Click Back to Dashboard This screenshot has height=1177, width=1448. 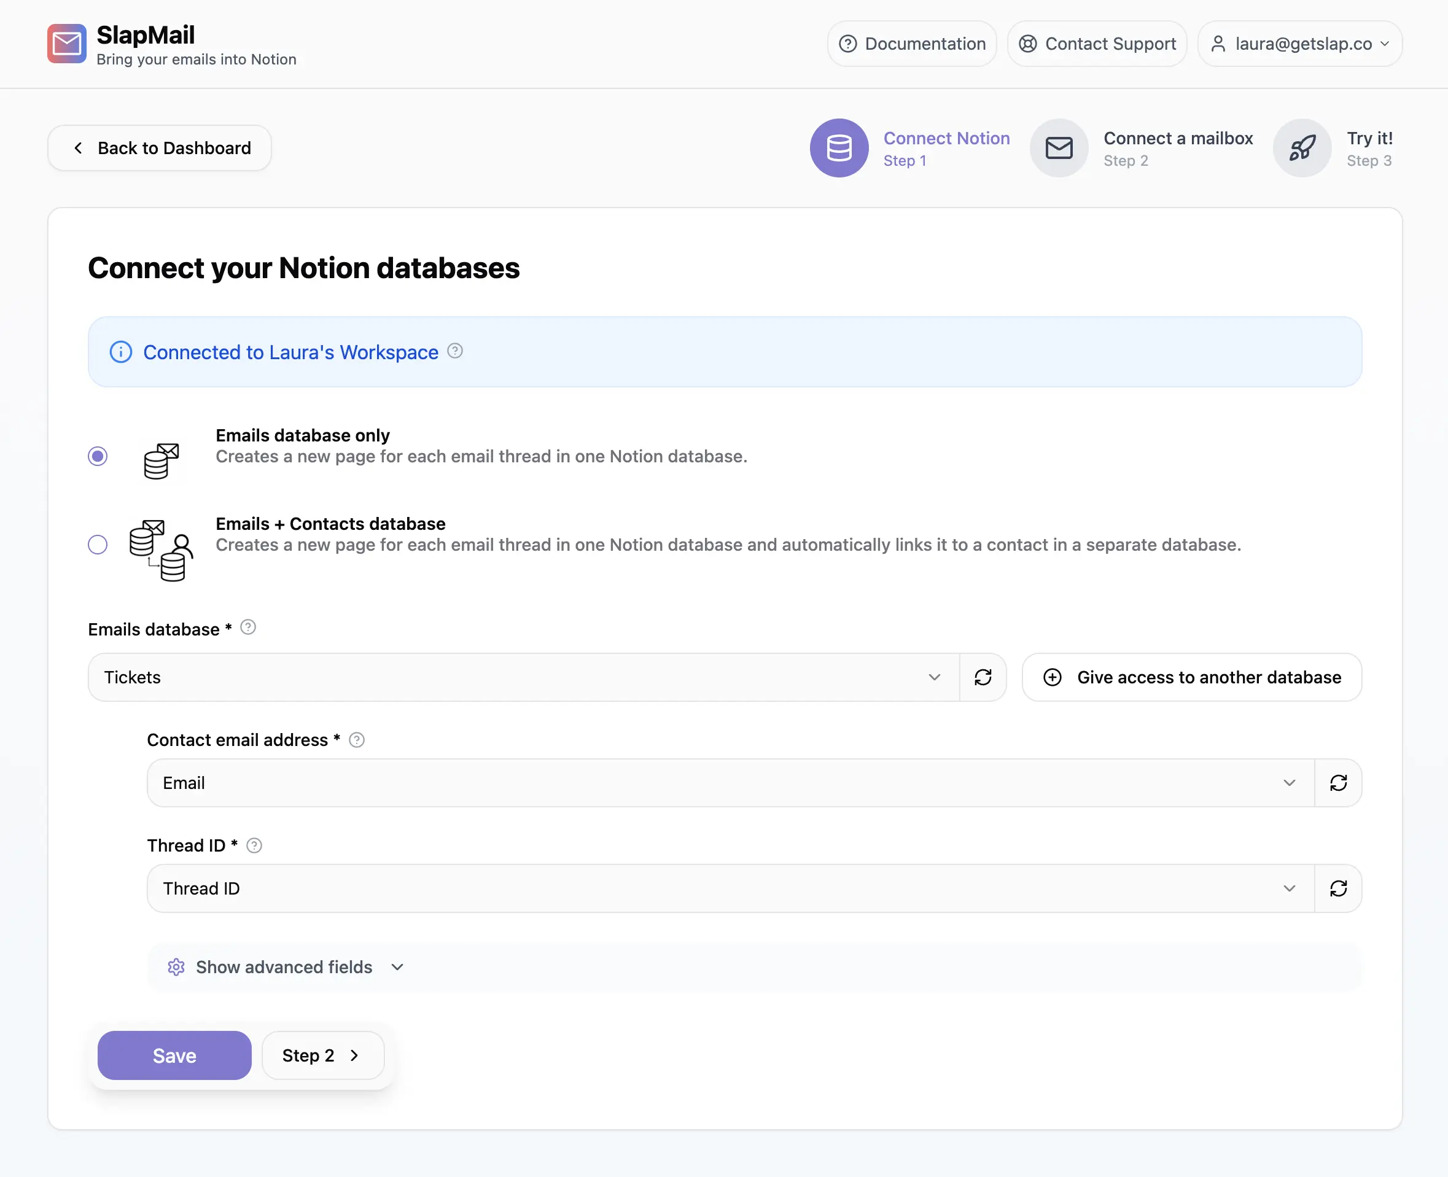[160, 148]
